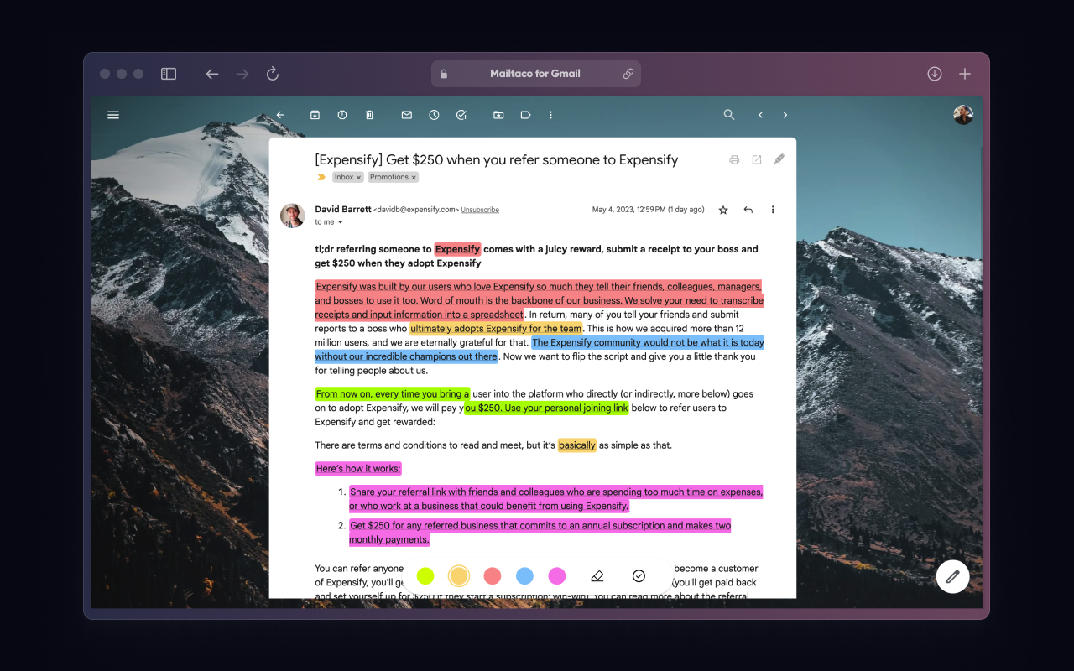
Task: Click the highlighter pen beside the subject
Action: [x=779, y=159]
